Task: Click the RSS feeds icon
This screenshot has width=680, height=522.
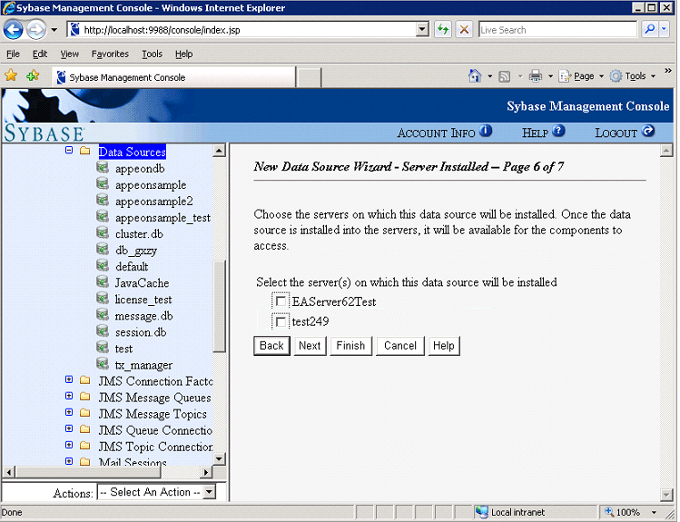Action: click(x=505, y=77)
